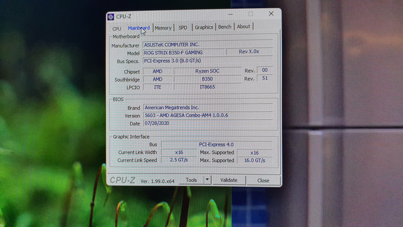Image resolution: width=403 pixels, height=227 pixels.
Task: Click the Model field ROG STRIX B350-F GAMING
Action: point(184,52)
